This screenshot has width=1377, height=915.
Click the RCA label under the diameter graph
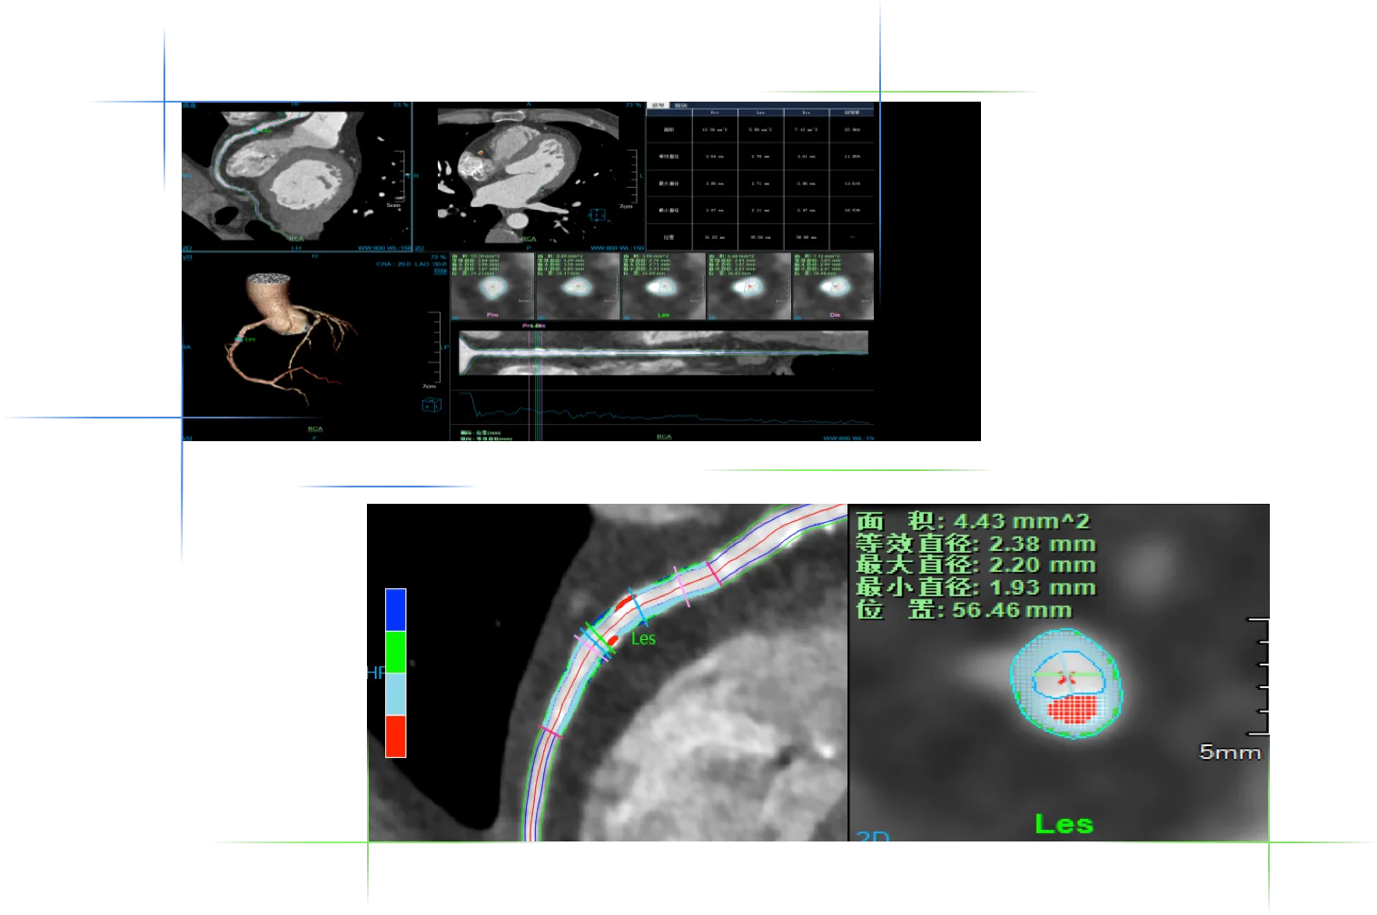coord(664,437)
